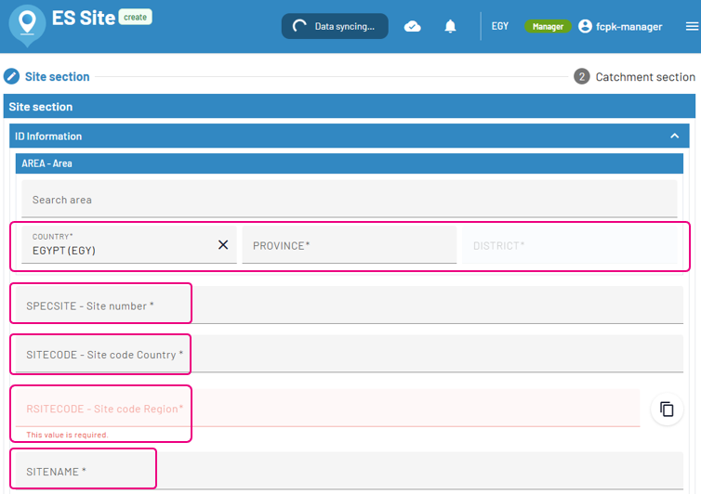Clear the selected country EGYPT
The image size is (701, 494).
(x=223, y=245)
